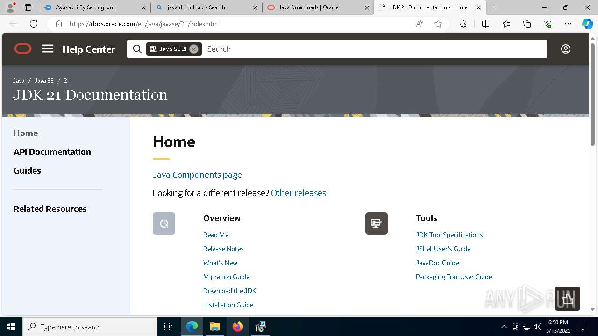This screenshot has width=598, height=336.
Task: Open the Edge profile avatar
Action: (10, 7)
